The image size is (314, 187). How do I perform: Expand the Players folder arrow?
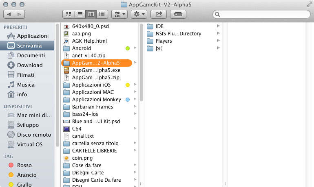[219, 41]
